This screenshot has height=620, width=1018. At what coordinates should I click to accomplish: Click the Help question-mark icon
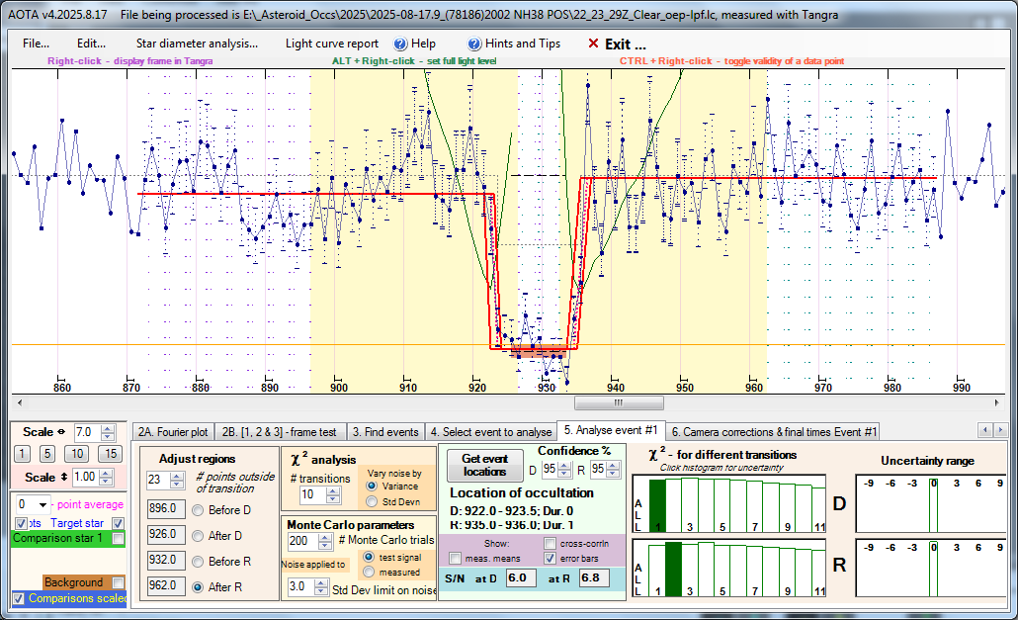400,44
